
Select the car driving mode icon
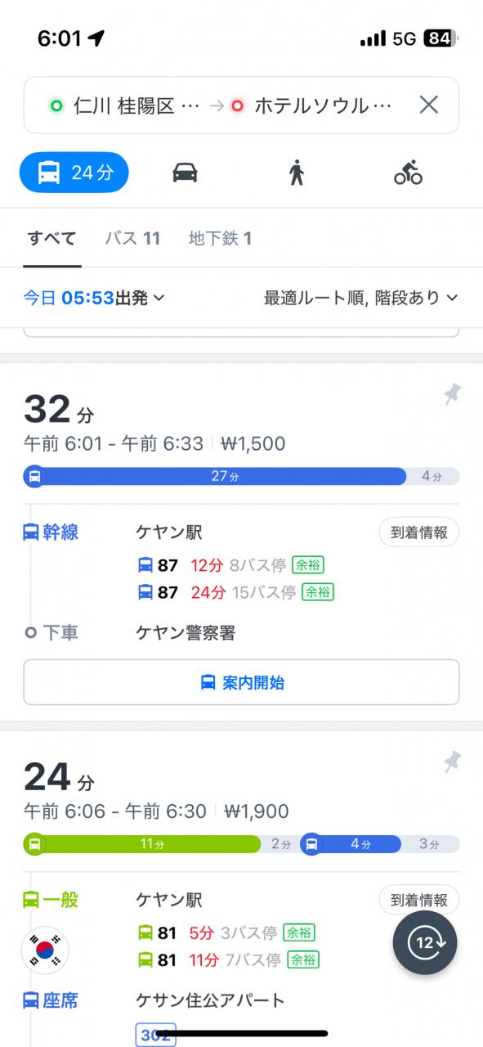coord(185,173)
